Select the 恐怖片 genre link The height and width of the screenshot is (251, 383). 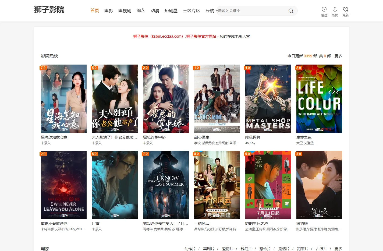coord(265,249)
